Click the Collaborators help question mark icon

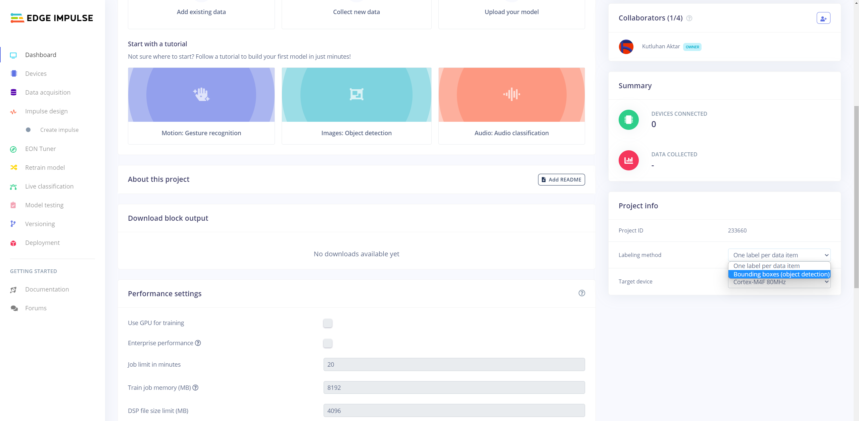point(689,18)
